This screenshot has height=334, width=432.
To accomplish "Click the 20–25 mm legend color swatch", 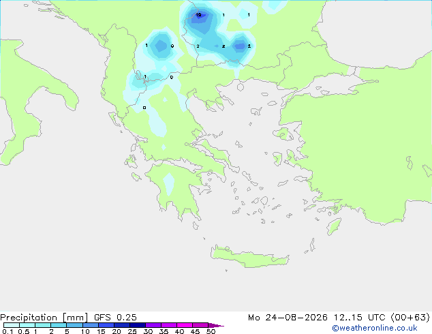I will pos(122,325).
